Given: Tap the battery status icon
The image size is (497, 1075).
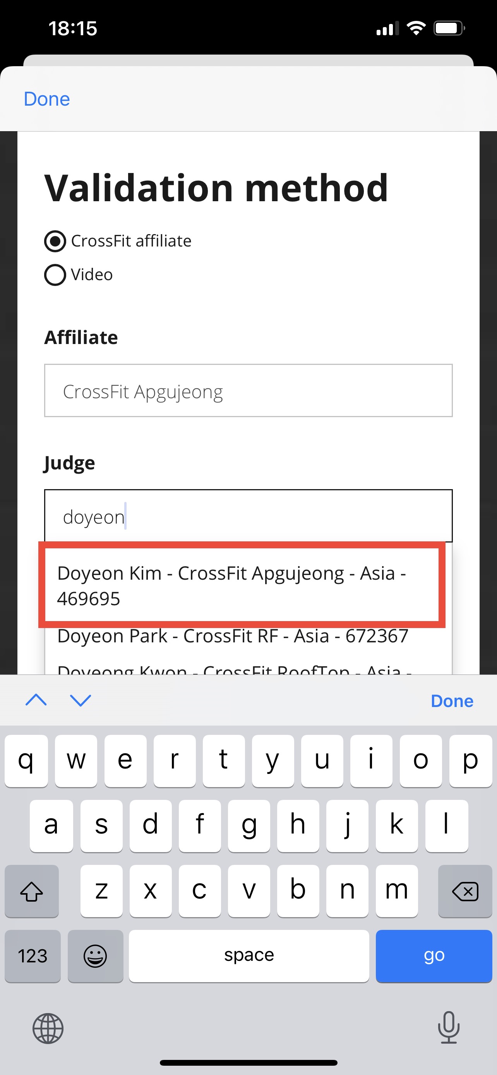Looking at the screenshot, I should point(449,28).
